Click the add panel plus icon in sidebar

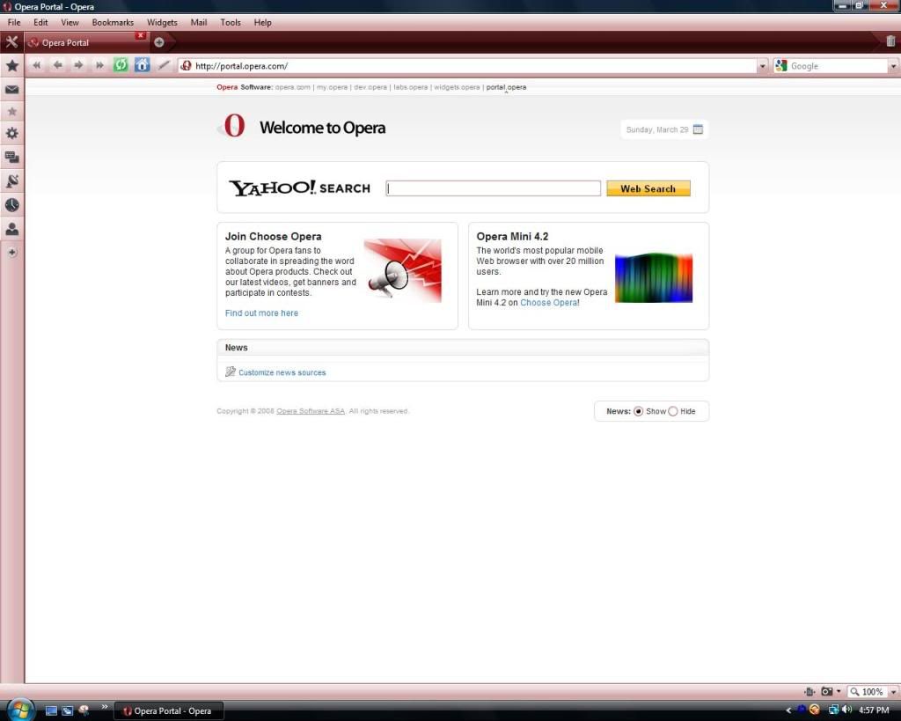tap(11, 252)
